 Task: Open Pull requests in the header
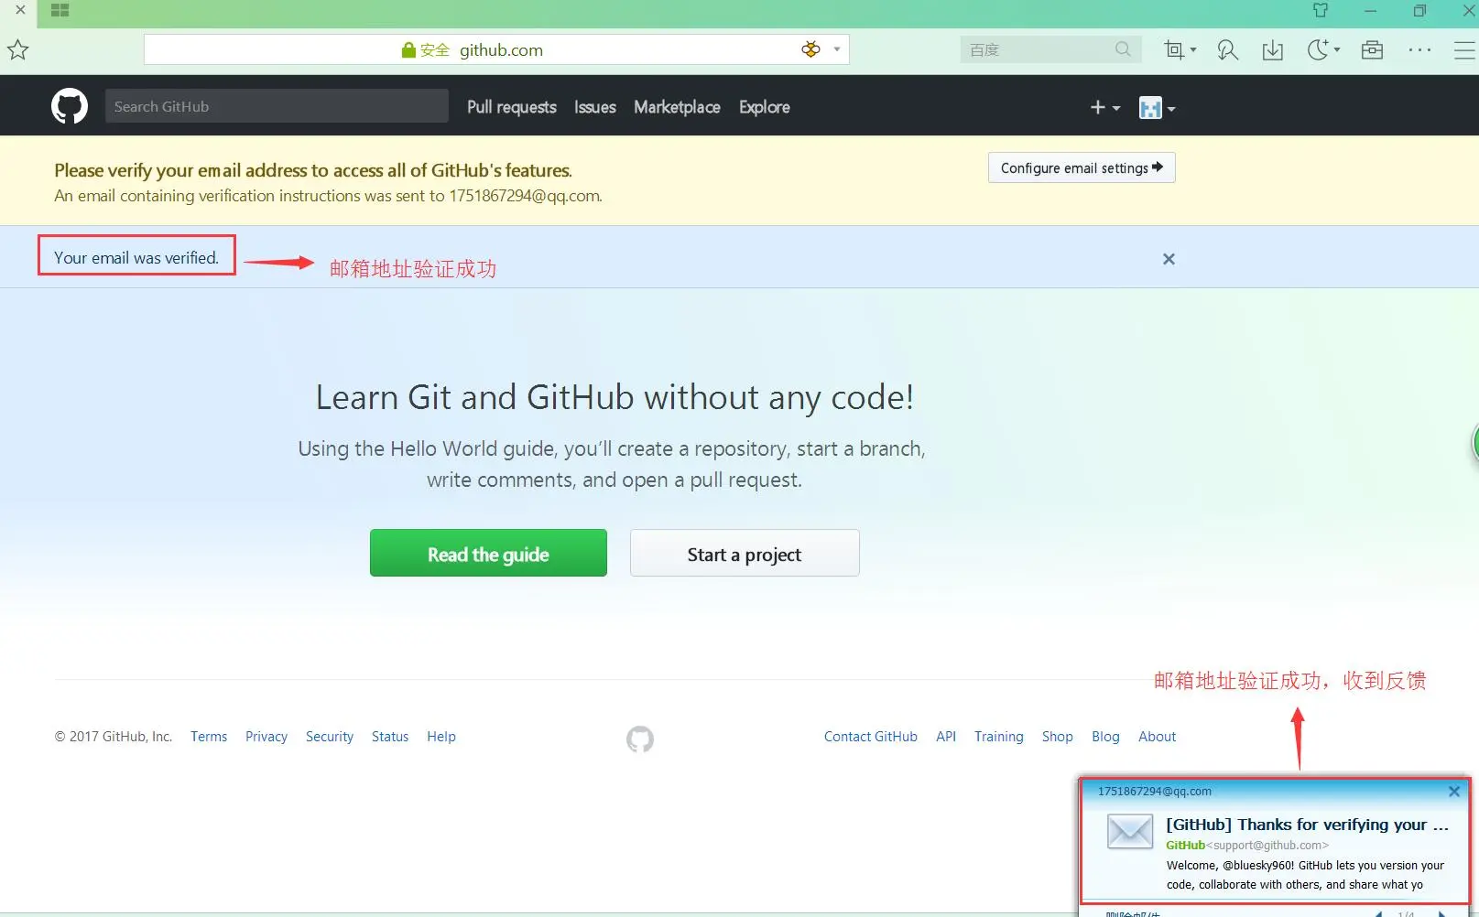(512, 107)
